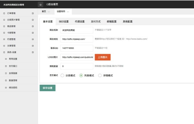Click the 保存设置 button

pos(48,88)
